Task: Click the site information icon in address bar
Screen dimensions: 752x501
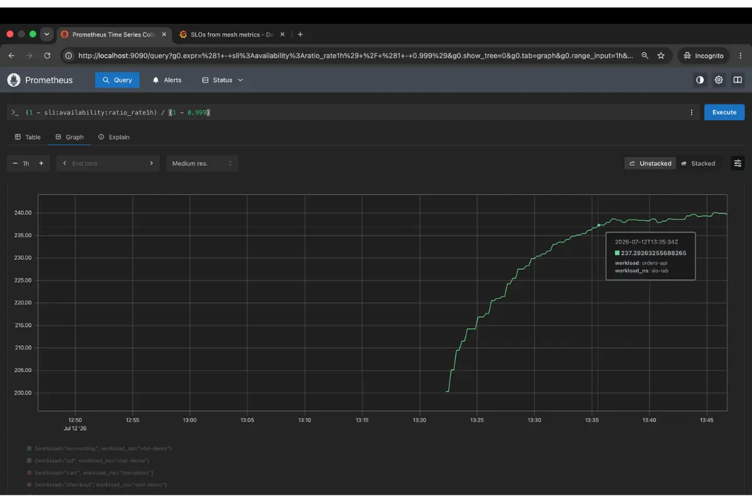Action: (x=69, y=56)
